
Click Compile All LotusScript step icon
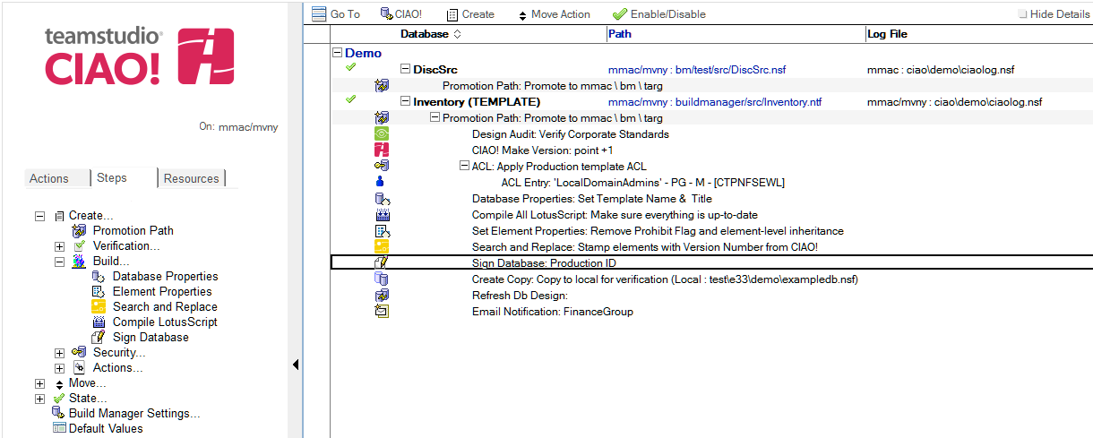[x=382, y=215]
